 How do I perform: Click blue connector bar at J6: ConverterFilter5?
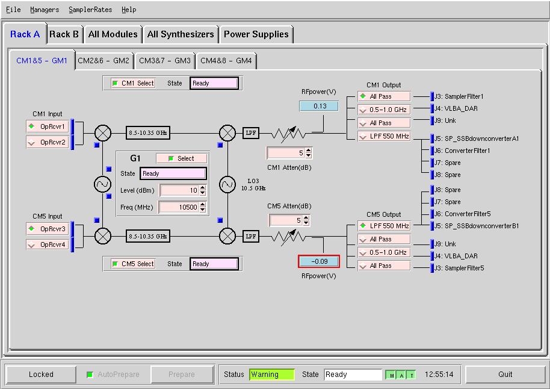pyautogui.click(x=432, y=214)
